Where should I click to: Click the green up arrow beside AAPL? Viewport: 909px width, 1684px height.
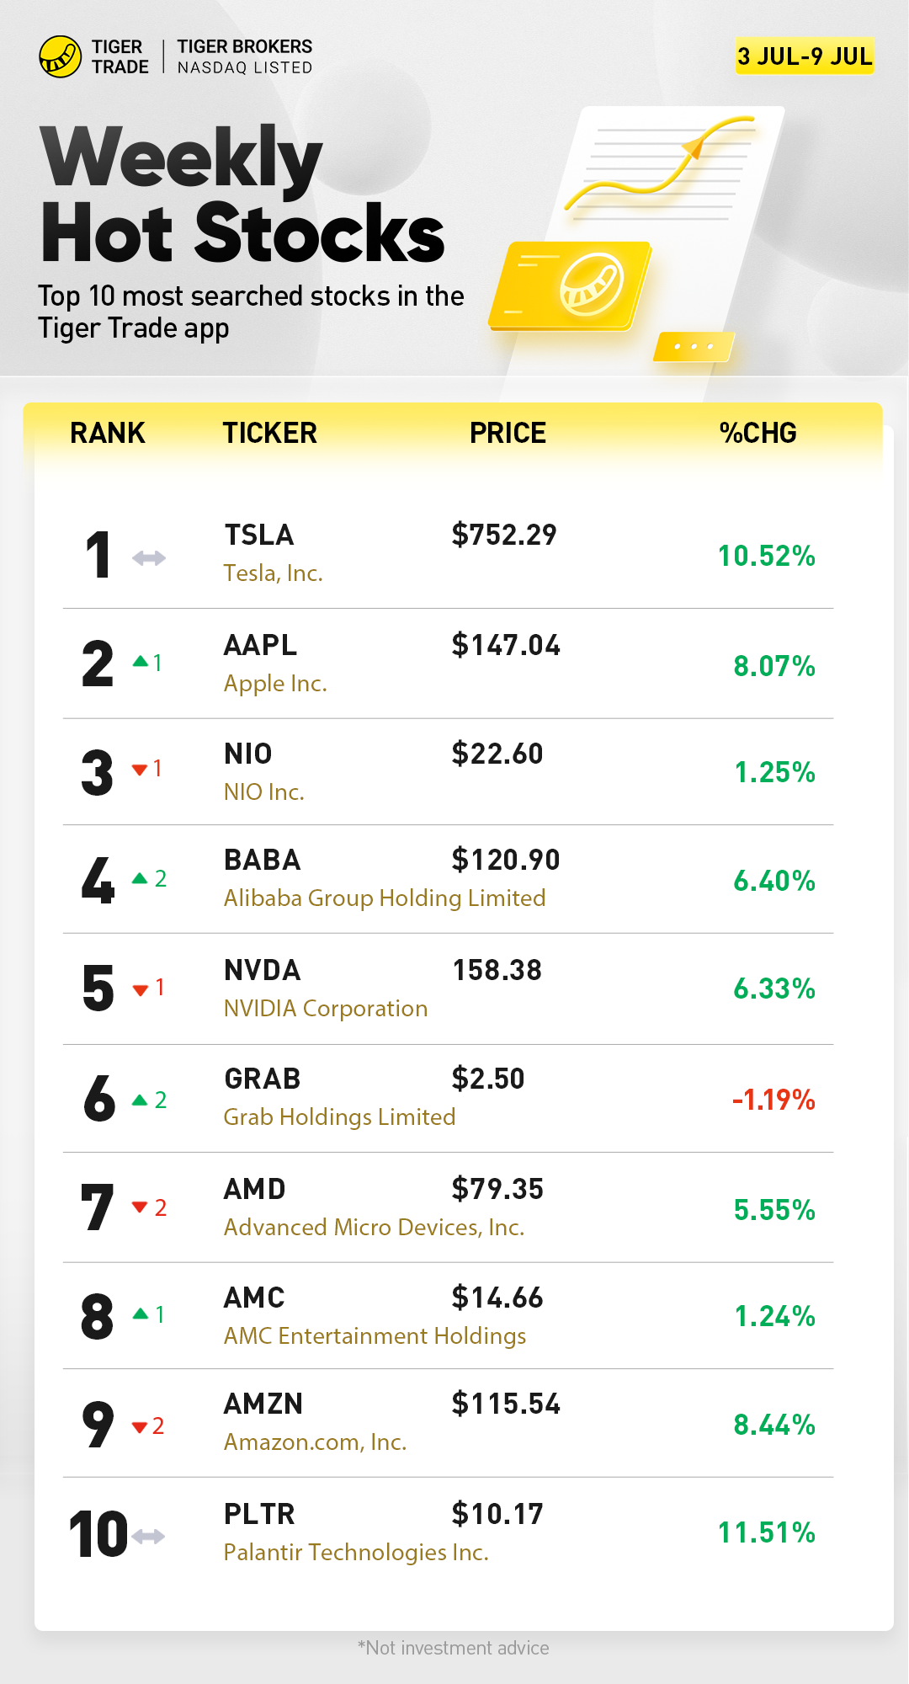(141, 662)
